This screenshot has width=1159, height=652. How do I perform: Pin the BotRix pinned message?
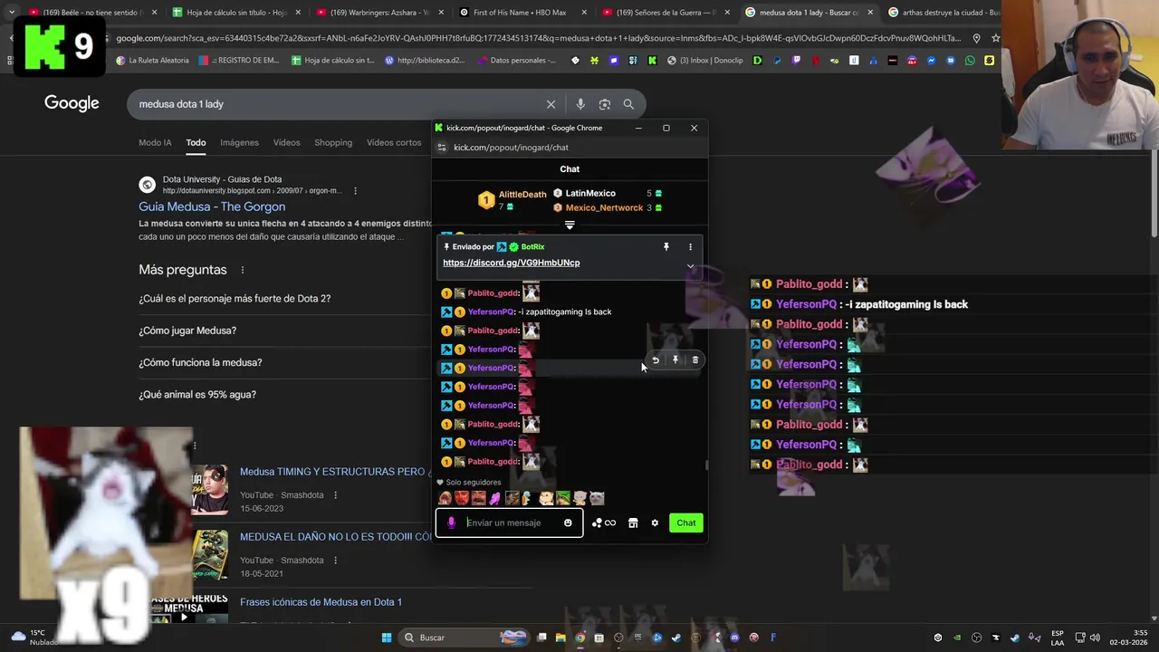666,246
